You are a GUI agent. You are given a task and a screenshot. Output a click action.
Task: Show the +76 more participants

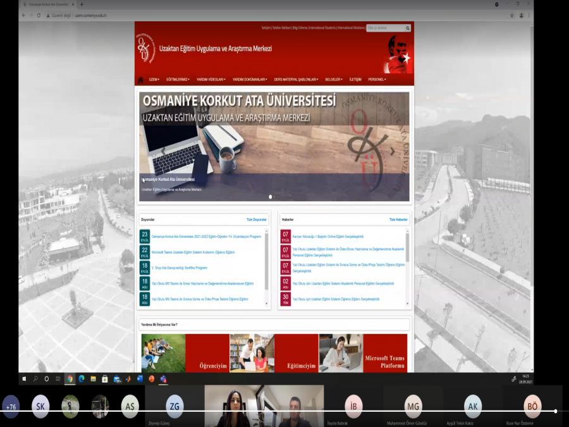(x=11, y=407)
